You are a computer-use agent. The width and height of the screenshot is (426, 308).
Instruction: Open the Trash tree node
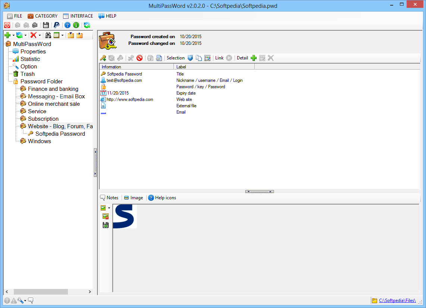click(x=28, y=74)
